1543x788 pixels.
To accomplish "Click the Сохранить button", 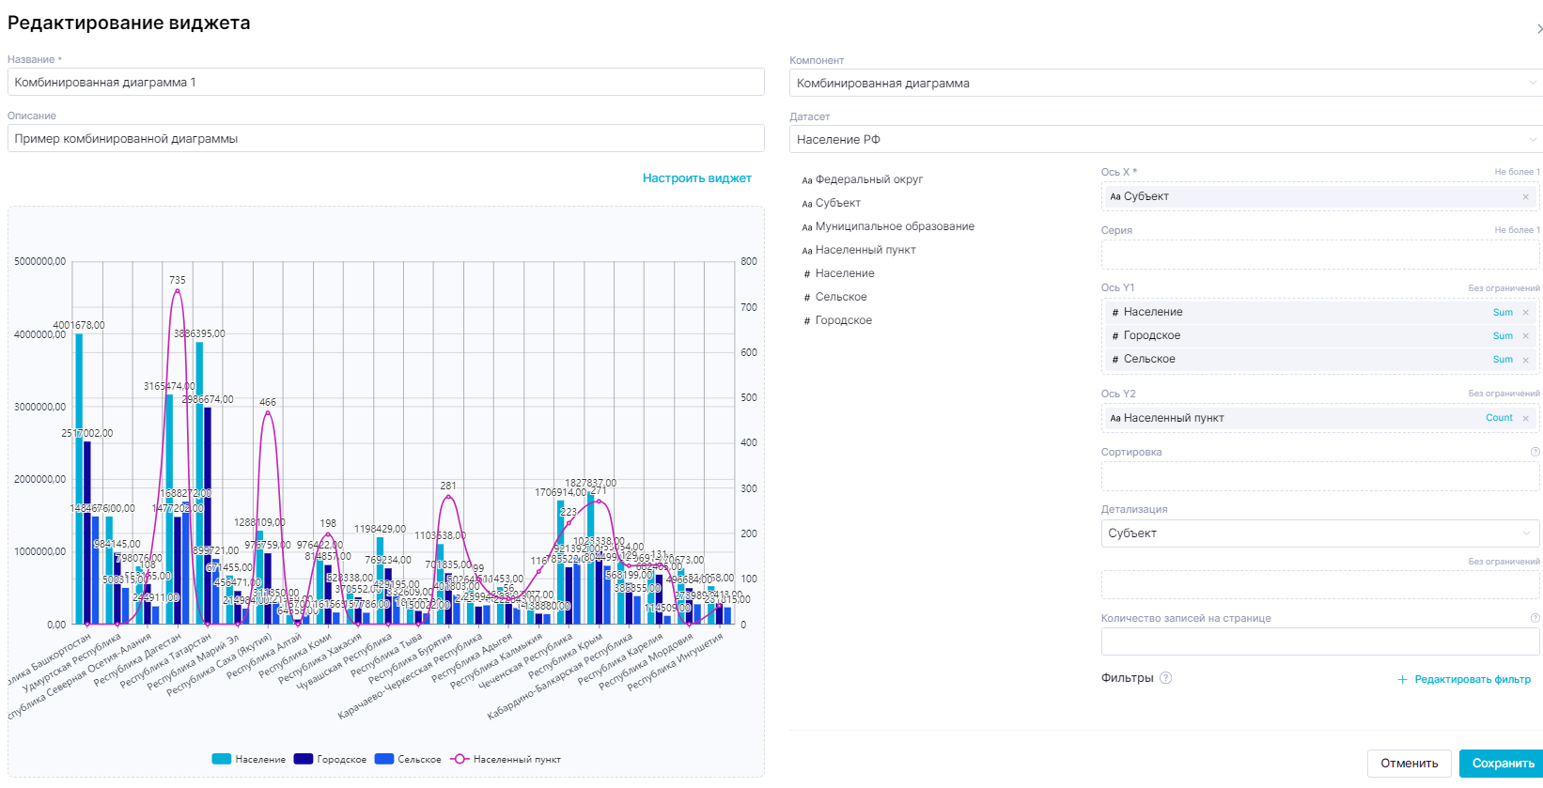I will [x=1502, y=763].
